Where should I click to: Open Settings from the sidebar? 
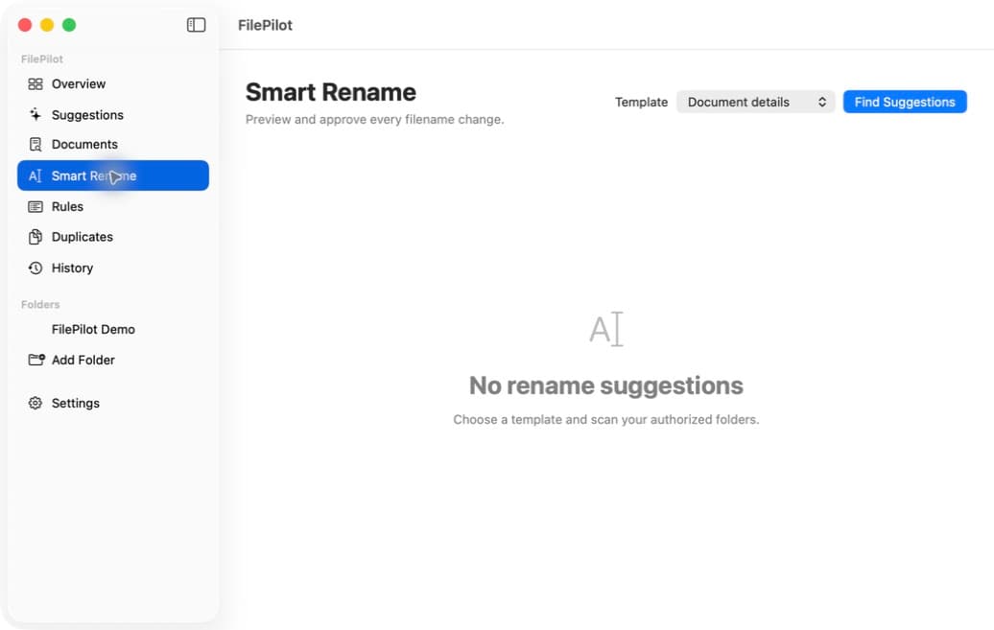click(113, 403)
